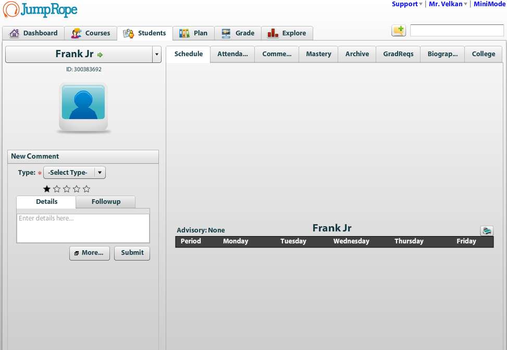This screenshot has height=350, width=507.
Task: Set rating to five stars
Action: (x=86, y=189)
